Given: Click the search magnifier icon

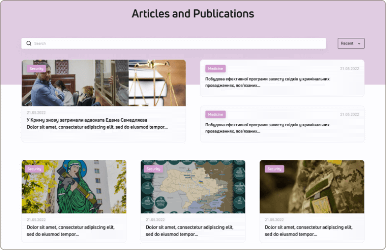Looking at the screenshot, I should [x=29, y=43].
